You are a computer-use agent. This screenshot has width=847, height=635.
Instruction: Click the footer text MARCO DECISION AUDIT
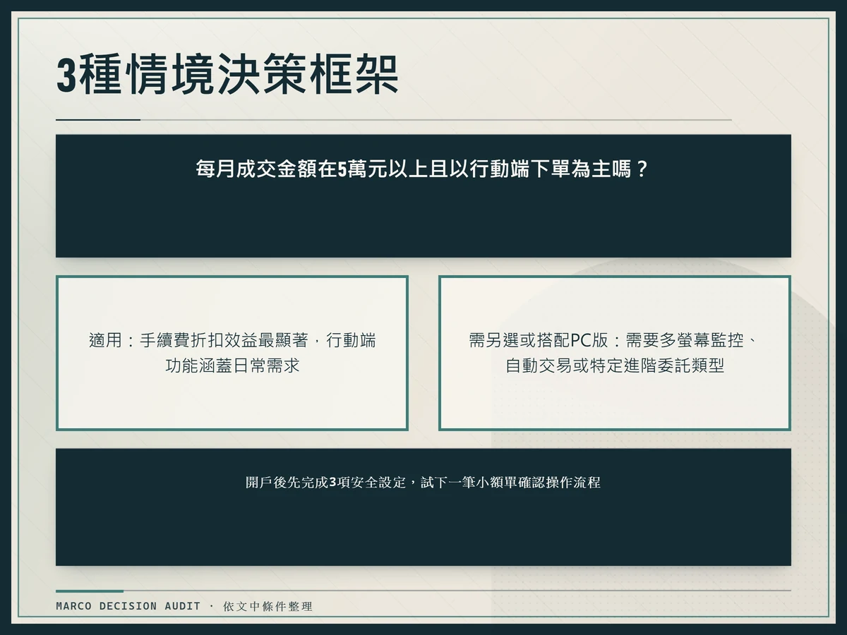[x=128, y=606]
